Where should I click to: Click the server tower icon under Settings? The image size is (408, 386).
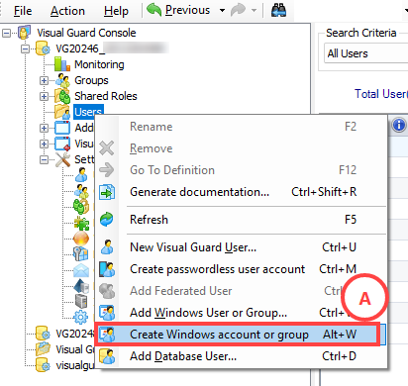coord(81,302)
